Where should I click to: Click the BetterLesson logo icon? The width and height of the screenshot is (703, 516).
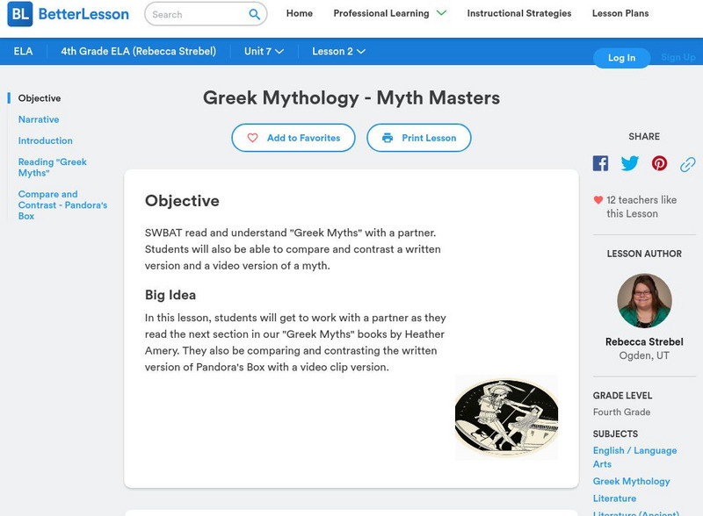(19, 14)
